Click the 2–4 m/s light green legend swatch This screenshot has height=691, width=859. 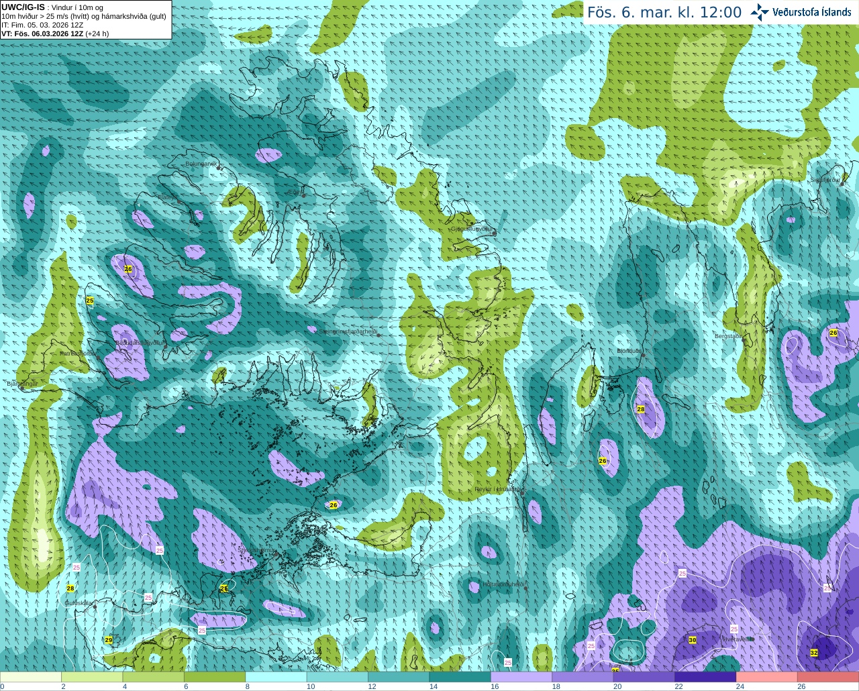point(92,677)
